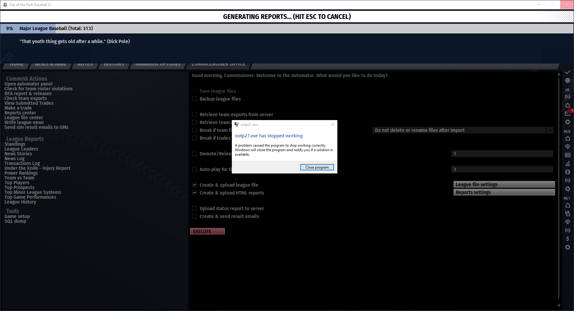Uncheck Create & upload league file
This screenshot has width=574, height=311.
(x=195, y=185)
